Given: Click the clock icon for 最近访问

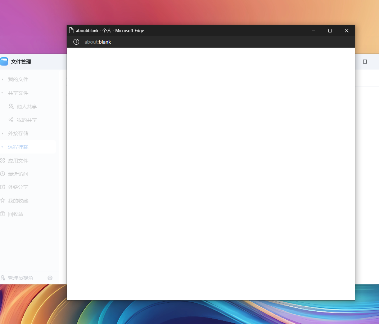Looking at the screenshot, I should pyautogui.click(x=3, y=174).
